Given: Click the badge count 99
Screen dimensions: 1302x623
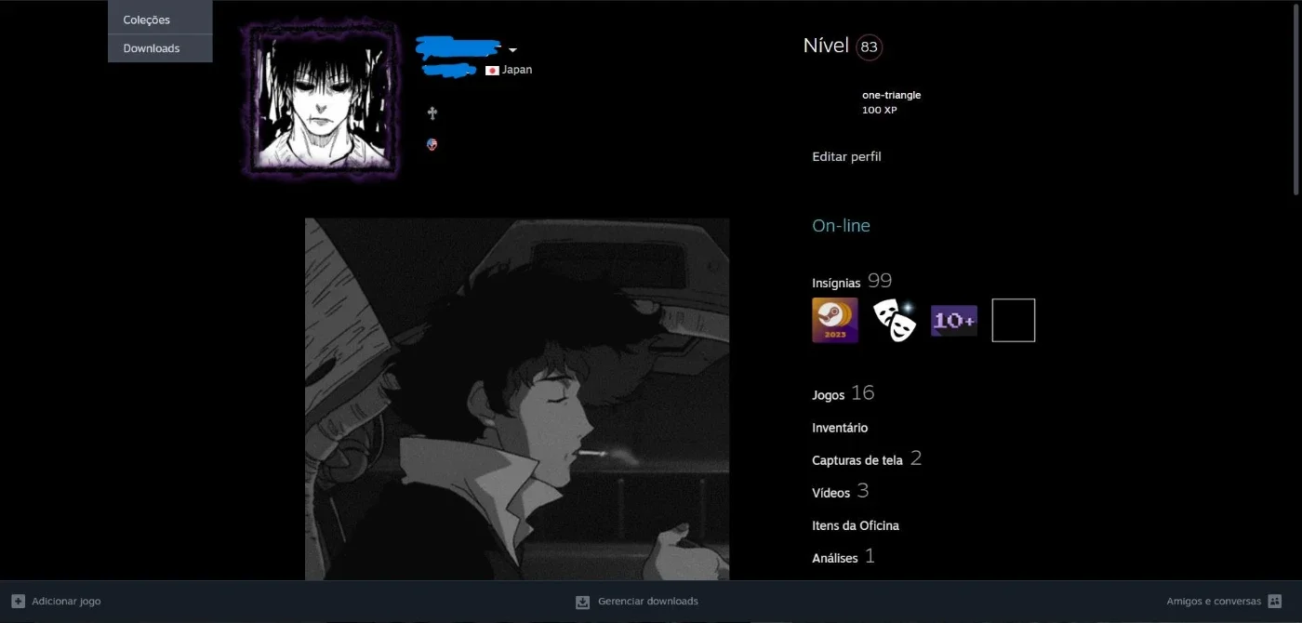Looking at the screenshot, I should point(880,280).
